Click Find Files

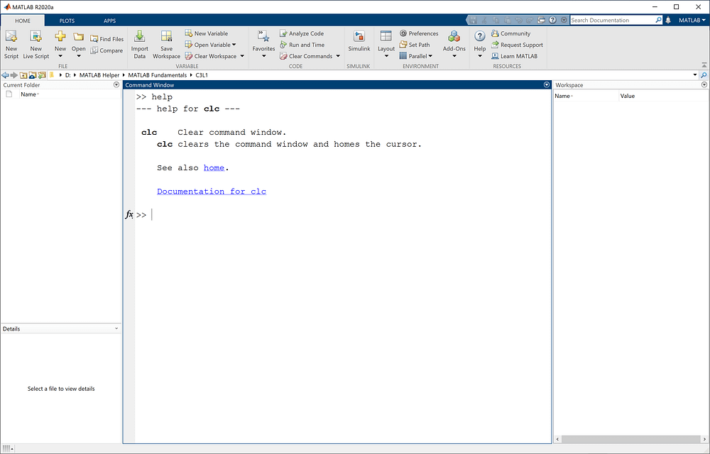(107, 39)
